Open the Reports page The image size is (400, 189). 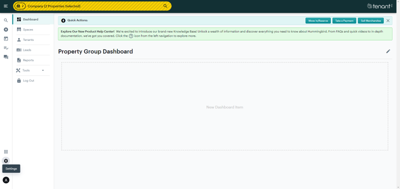point(28,60)
